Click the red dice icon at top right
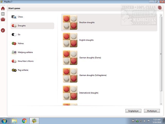 [160, 8]
